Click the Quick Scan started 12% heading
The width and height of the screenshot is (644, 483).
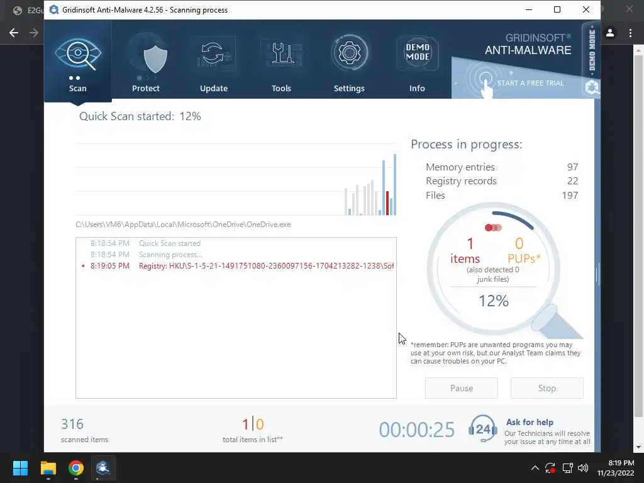(x=140, y=116)
